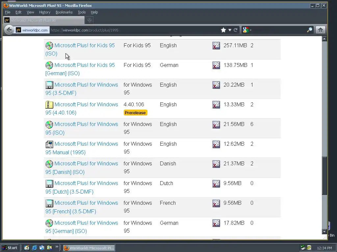This screenshot has width=337, height=252.
Task: Click the x86 icon in the 17.82MB row
Action: (x=216, y=223)
